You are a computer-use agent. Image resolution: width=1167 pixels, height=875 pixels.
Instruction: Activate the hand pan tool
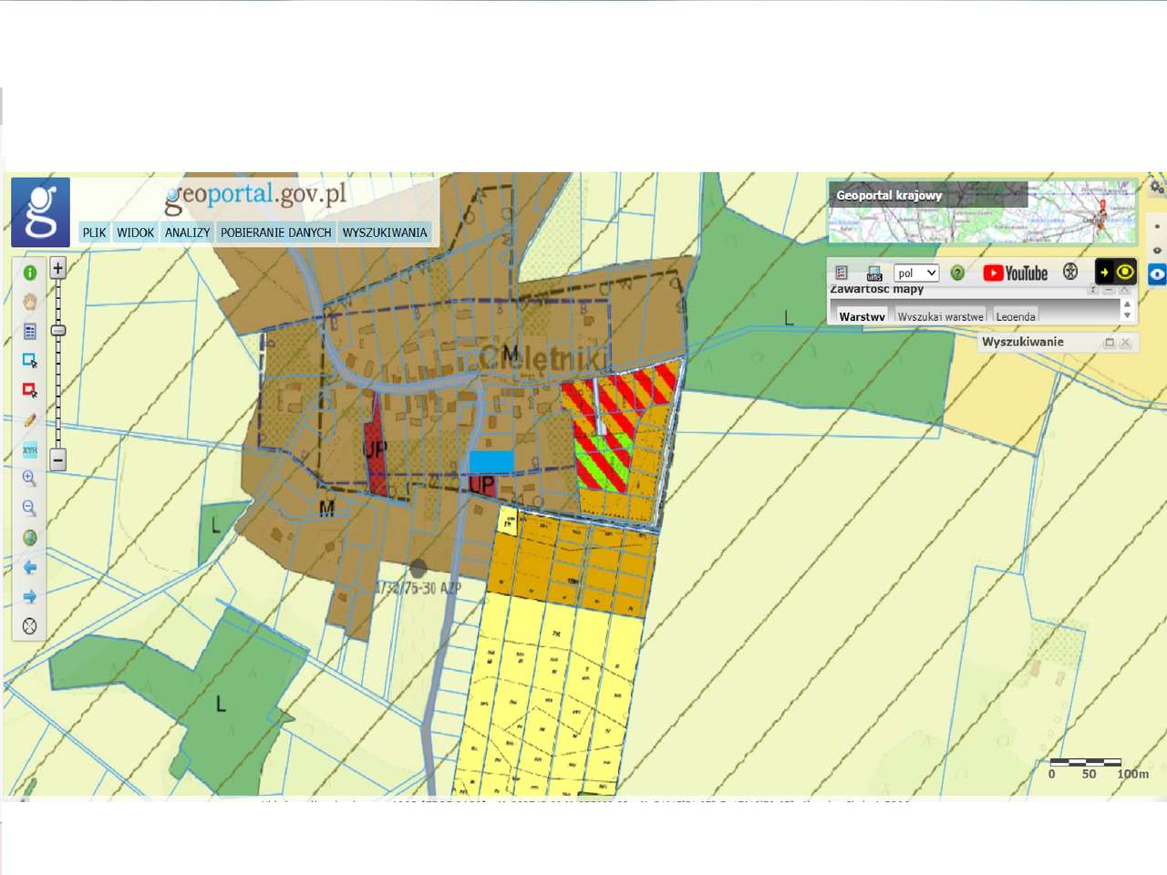point(30,302)
